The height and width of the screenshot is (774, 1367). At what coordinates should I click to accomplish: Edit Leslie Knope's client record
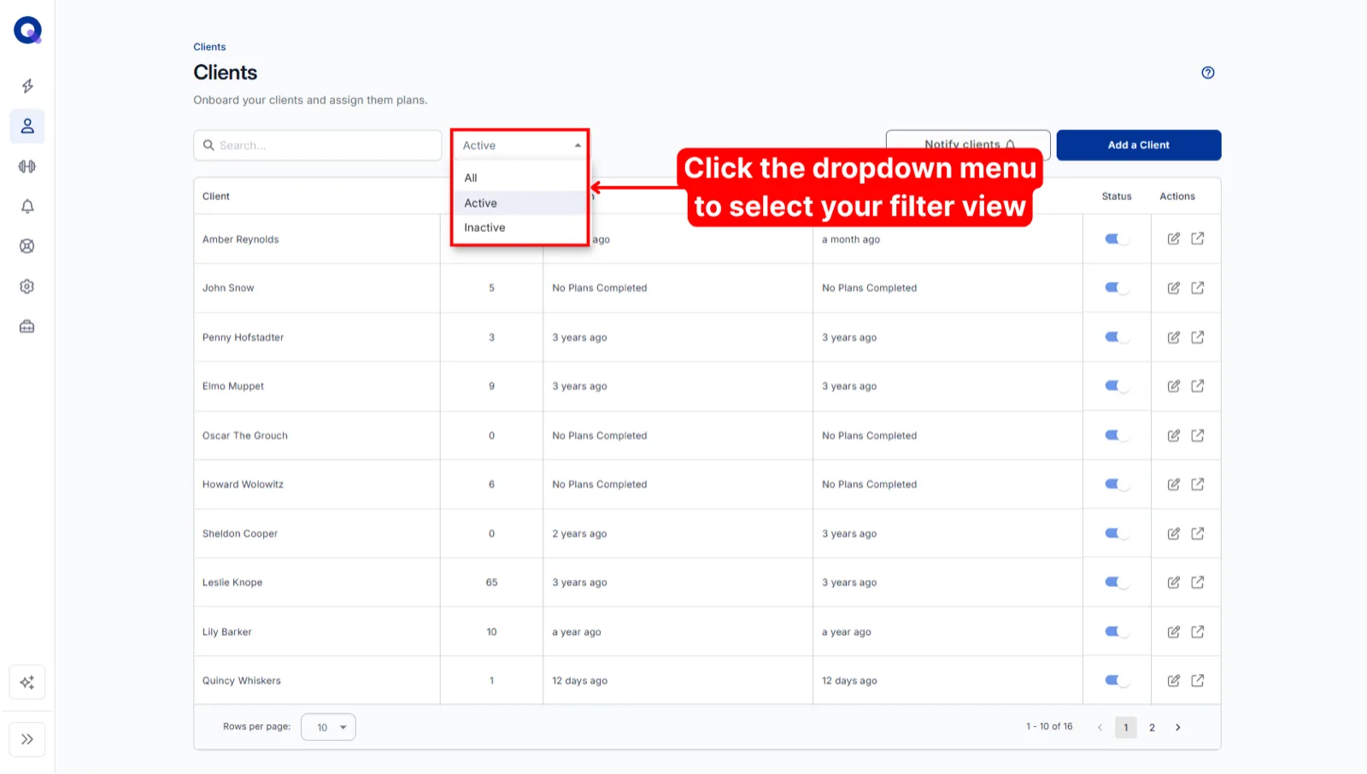tap(1174, 583)
